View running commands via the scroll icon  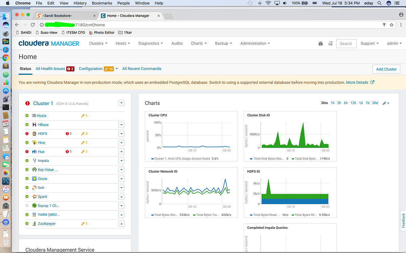coord(331,43)
